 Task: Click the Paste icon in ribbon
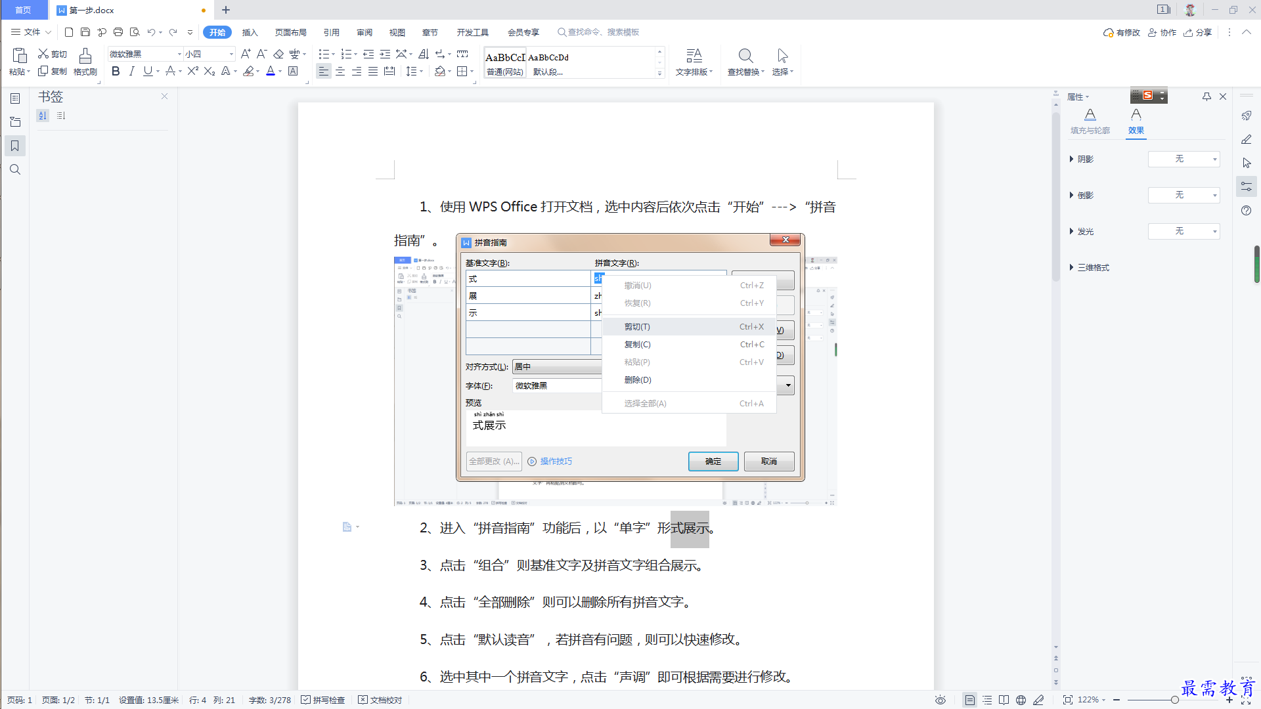pos(19,56)
